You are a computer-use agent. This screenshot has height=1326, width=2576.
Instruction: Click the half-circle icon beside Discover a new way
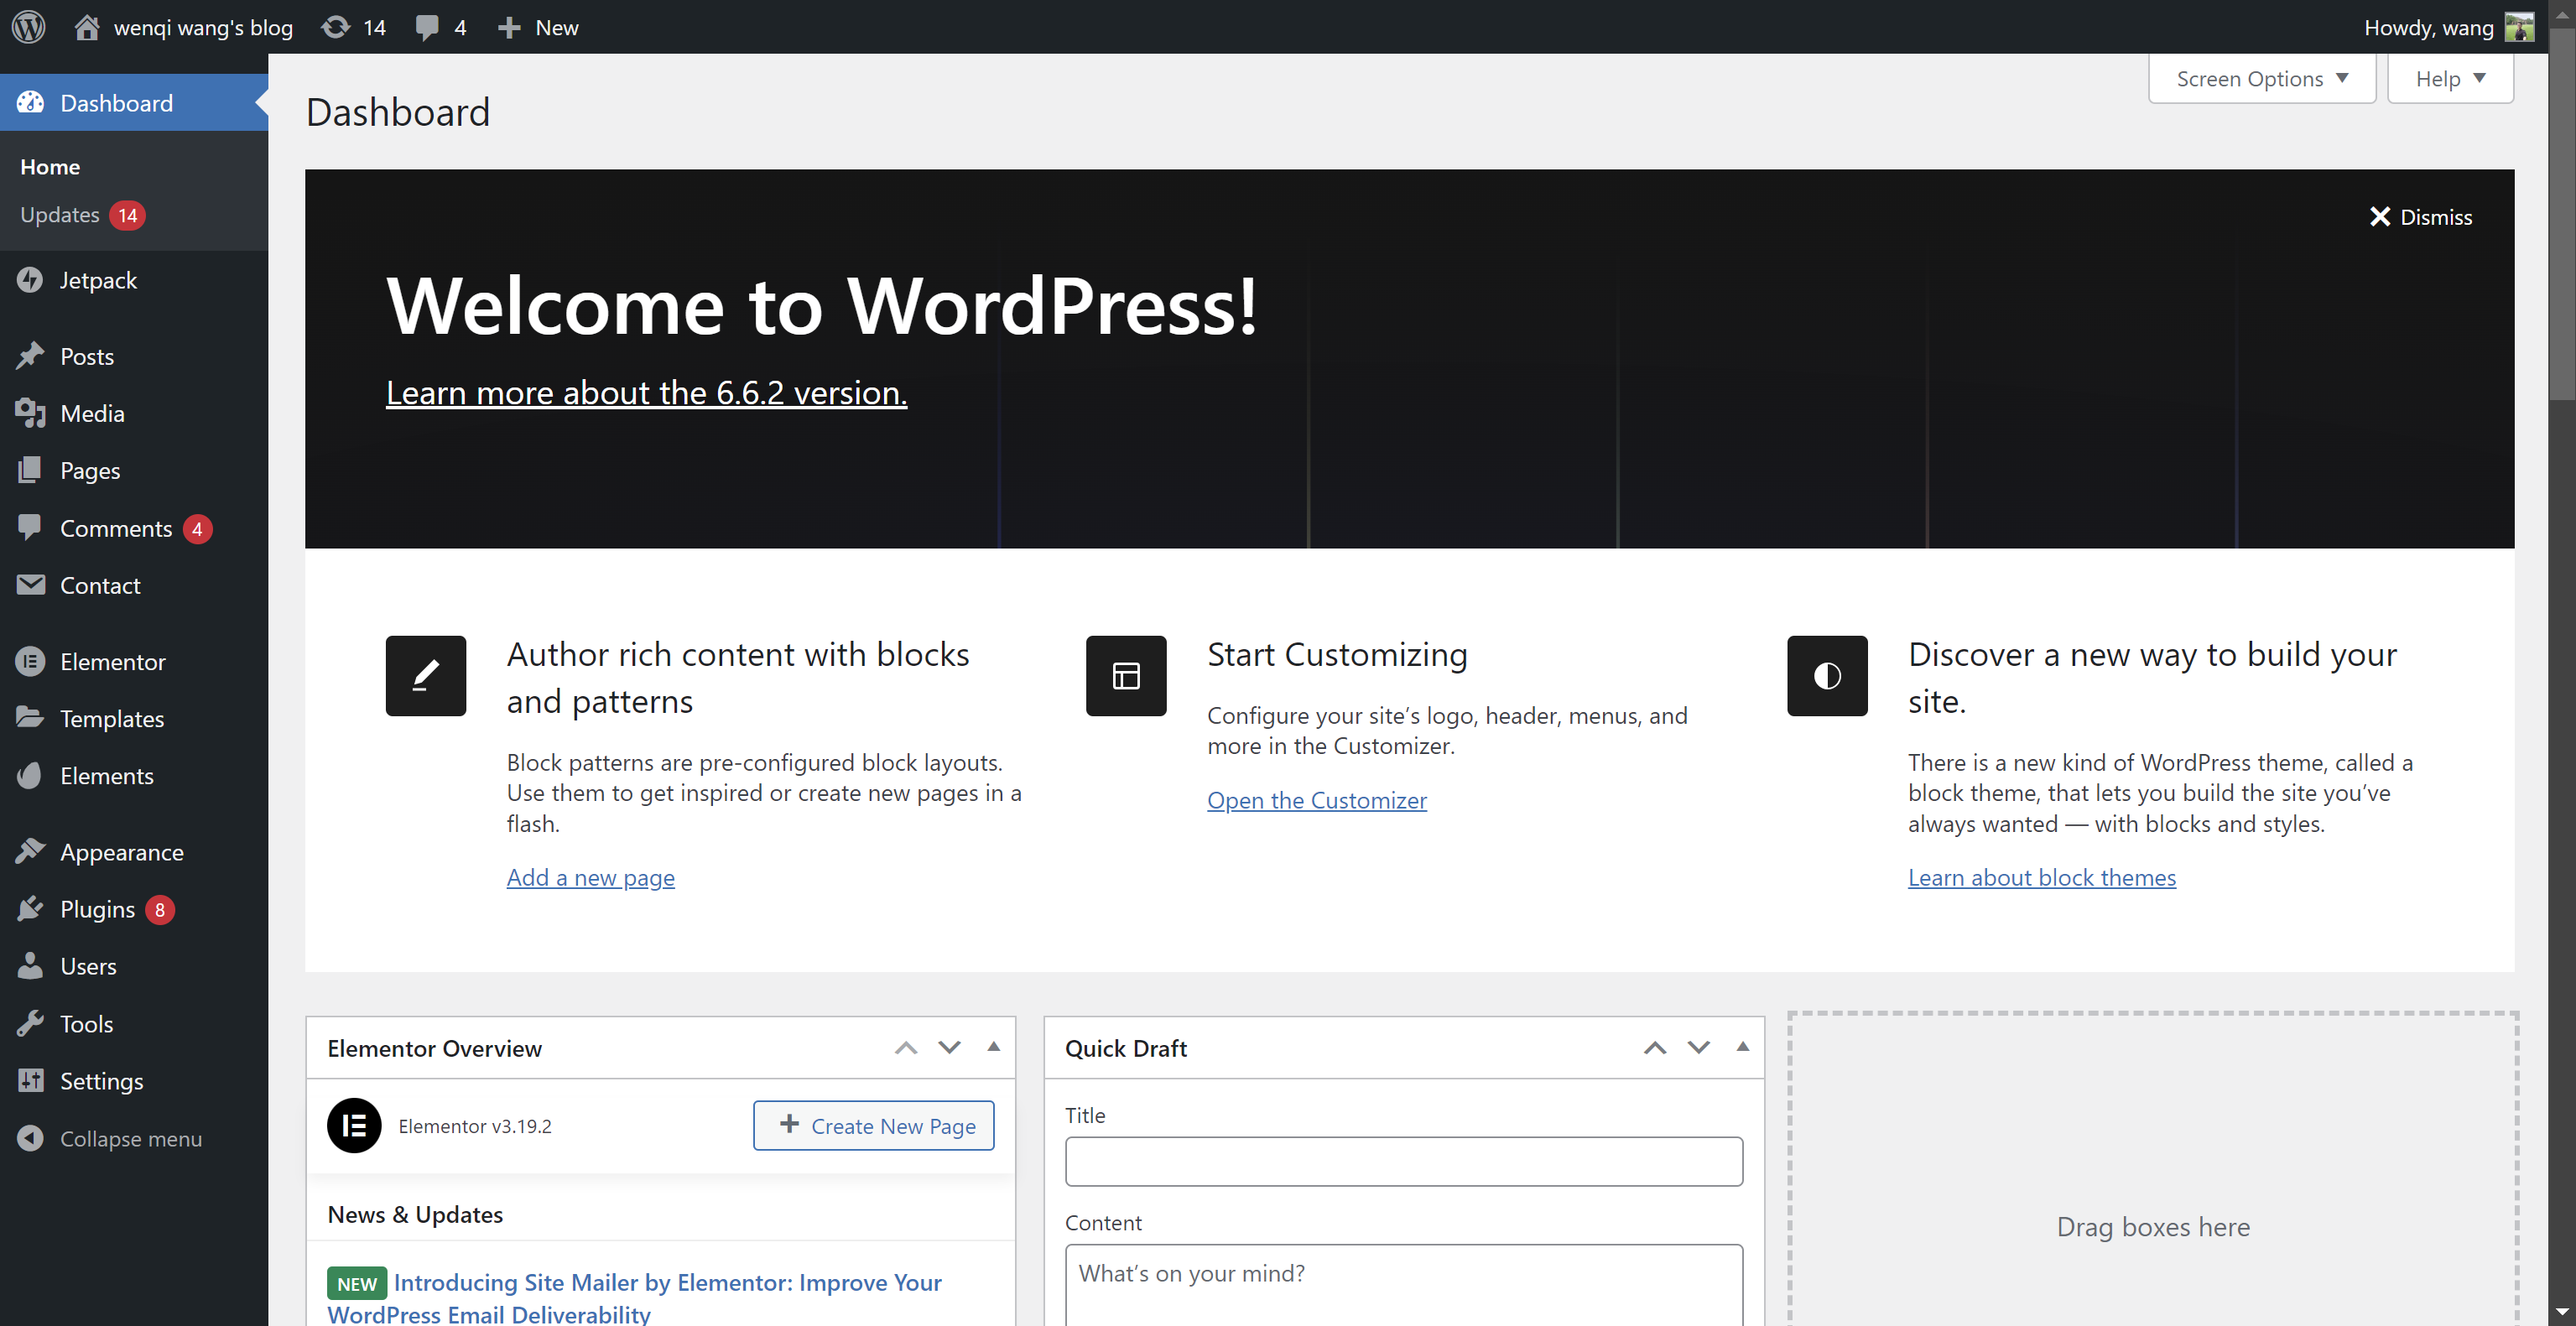click(1827, 676)
